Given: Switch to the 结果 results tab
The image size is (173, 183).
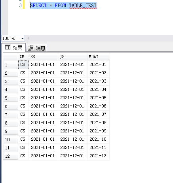Looking at the screenshot, I should (x=13, y=47).
